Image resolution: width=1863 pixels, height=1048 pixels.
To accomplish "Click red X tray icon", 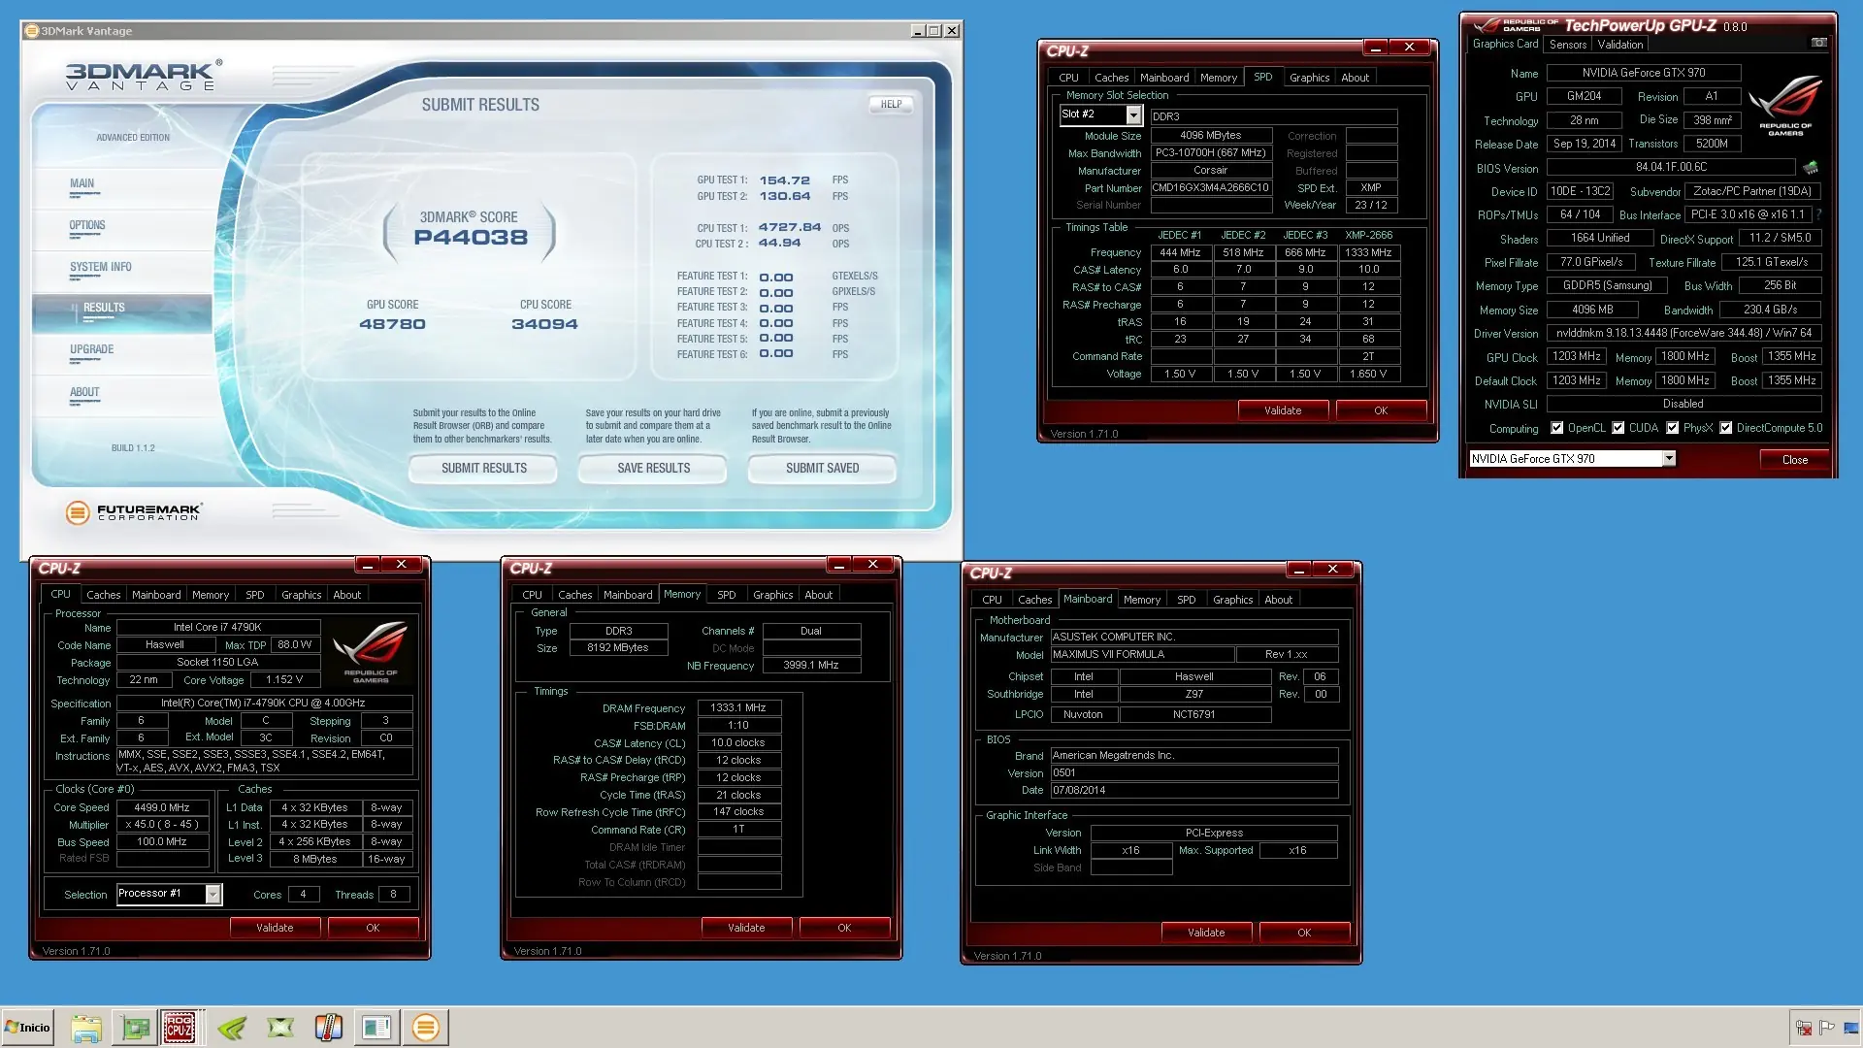I will pyautogui.click(x=1804, y=1028).
